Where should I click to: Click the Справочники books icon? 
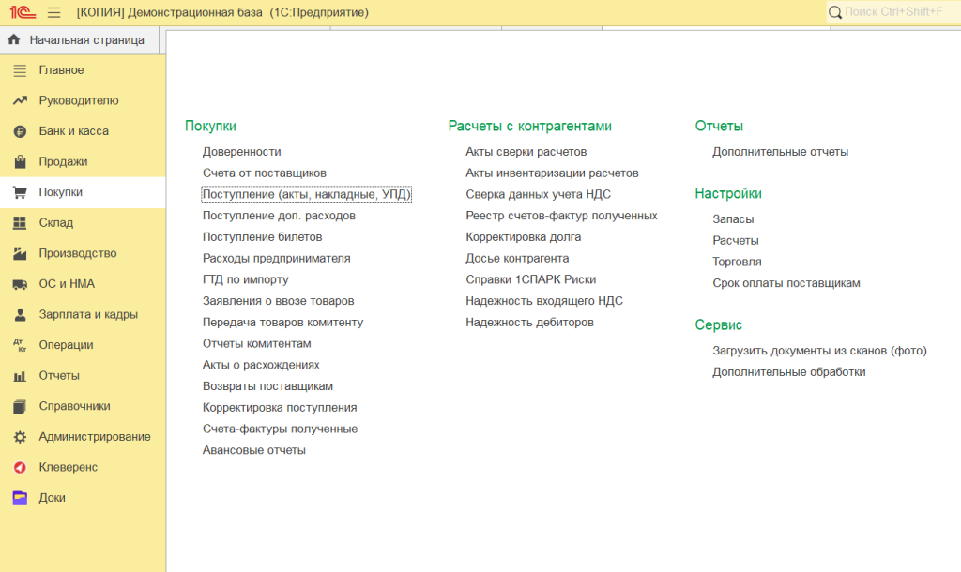pyautogui.click(x=21, y=407)
